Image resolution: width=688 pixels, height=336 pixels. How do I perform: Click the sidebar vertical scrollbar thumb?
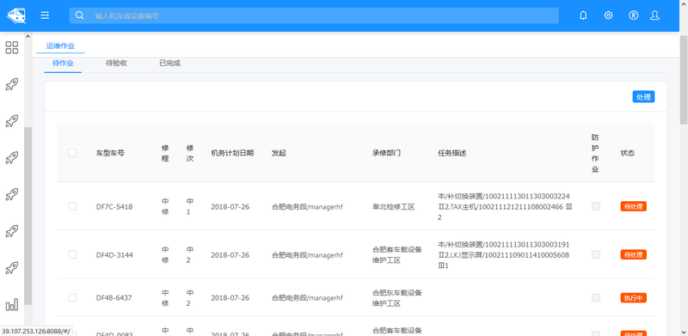28,216
